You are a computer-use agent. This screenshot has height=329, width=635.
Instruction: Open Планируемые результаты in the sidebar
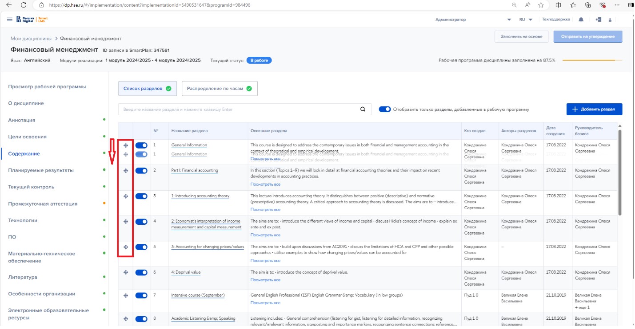point(41,170)
